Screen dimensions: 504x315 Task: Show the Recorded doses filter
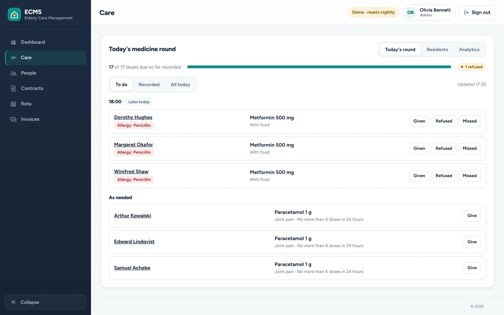149,84
